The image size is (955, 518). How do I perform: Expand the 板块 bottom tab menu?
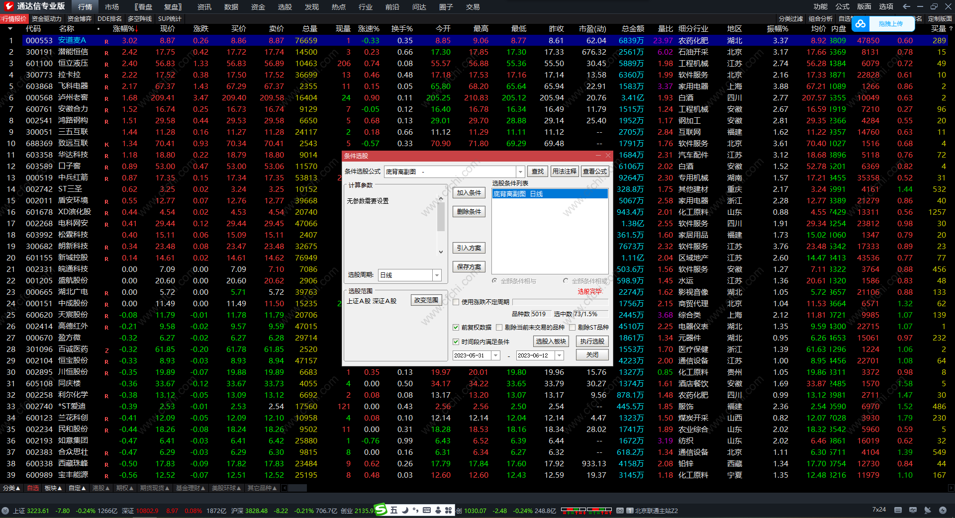(x=53, y=488)
